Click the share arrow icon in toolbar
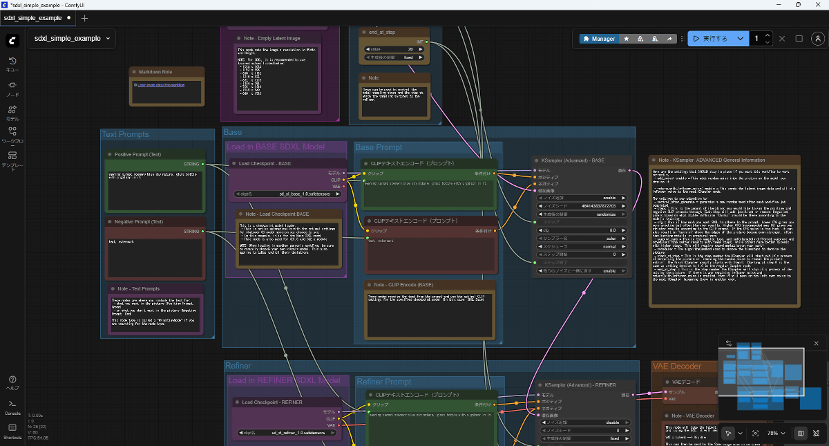 click(x=669, y=39)
